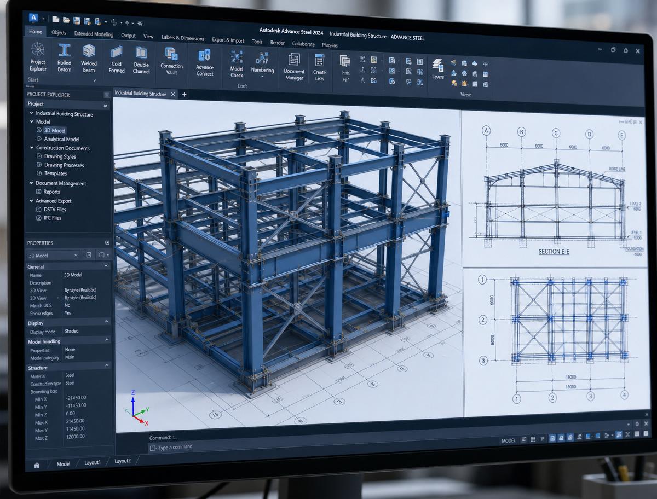The width and height of the screenshot is (657, 499).
Task: Collapse the Document Management node
Action: tap(32, 183)
